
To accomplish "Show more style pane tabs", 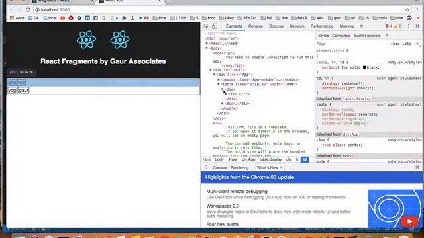I will tap(387, 35).
